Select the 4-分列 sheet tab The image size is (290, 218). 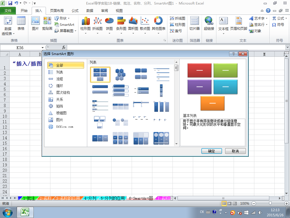point(90,198)
